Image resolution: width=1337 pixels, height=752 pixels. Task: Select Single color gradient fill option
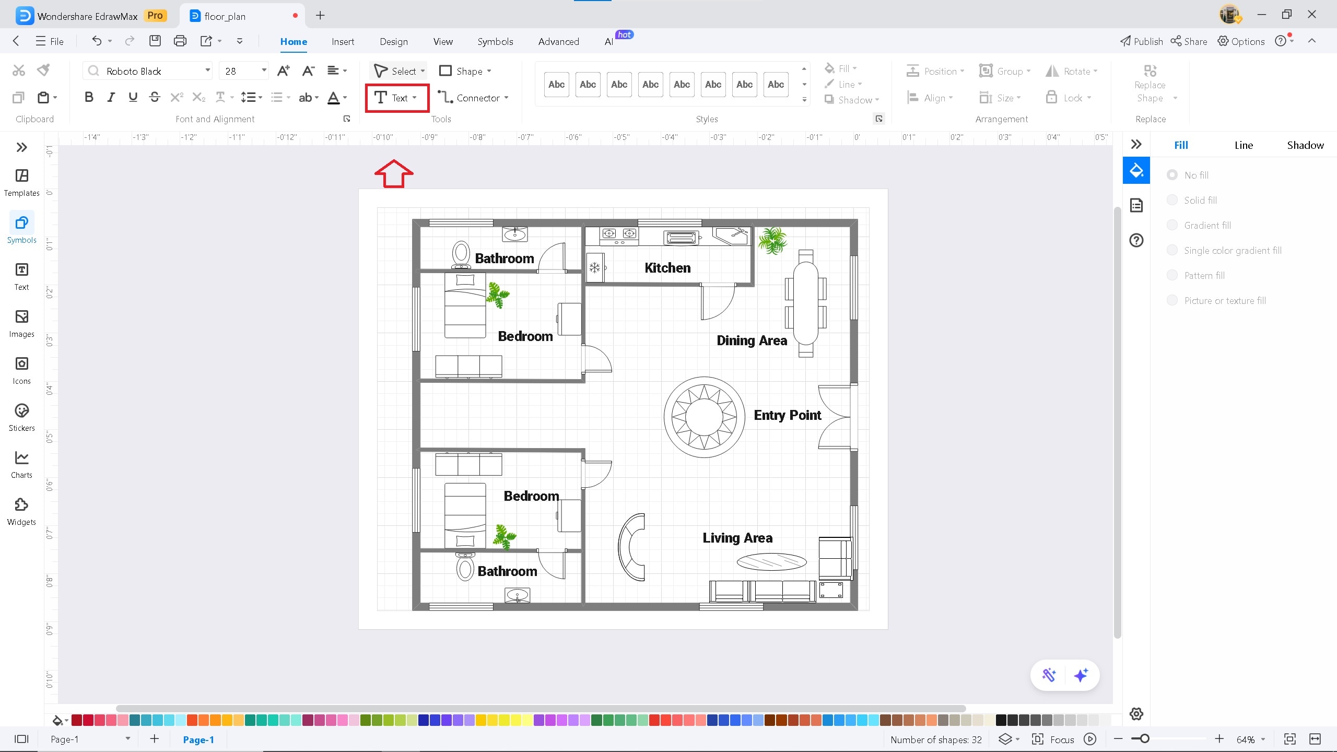coord(1172,250)
